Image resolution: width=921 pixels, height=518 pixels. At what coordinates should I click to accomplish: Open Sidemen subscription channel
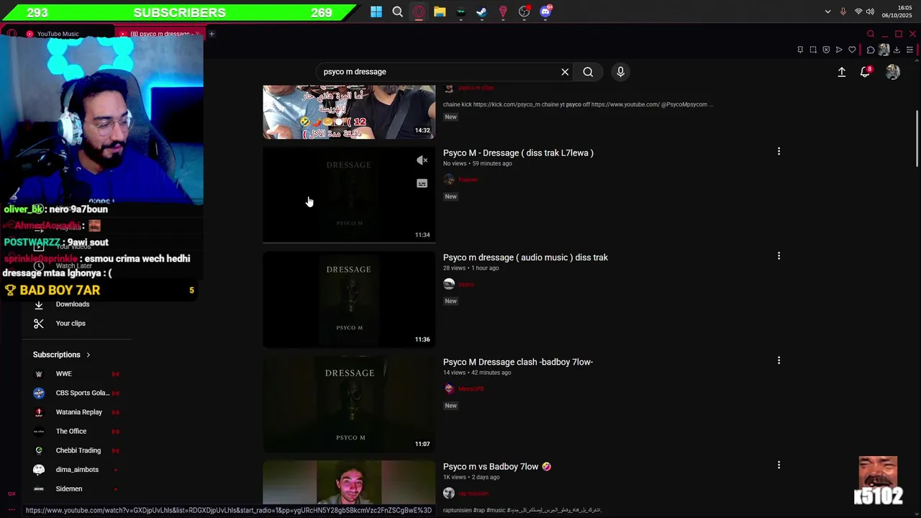click(x=69, y=489)
